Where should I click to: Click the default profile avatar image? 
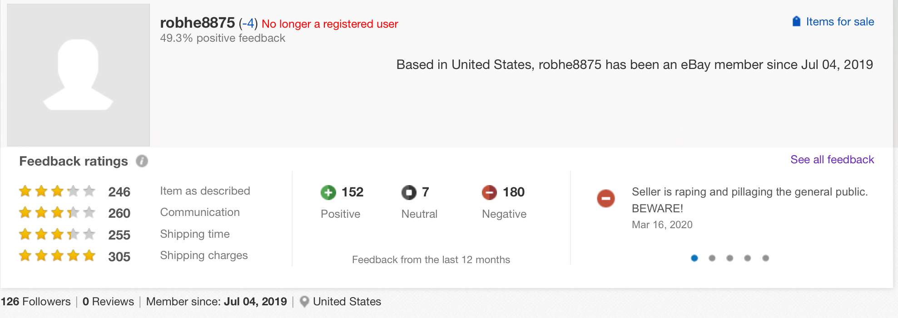[78, 75]
